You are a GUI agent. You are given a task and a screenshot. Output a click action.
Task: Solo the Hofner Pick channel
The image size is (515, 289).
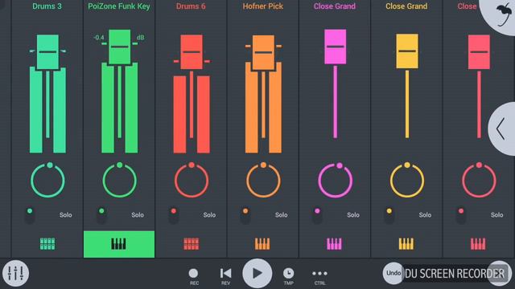tap(282, 215)
